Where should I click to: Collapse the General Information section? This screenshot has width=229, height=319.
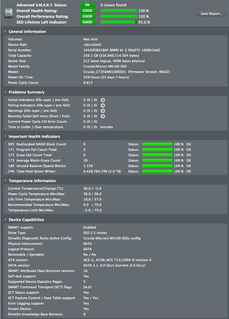(x=5, y=32)
